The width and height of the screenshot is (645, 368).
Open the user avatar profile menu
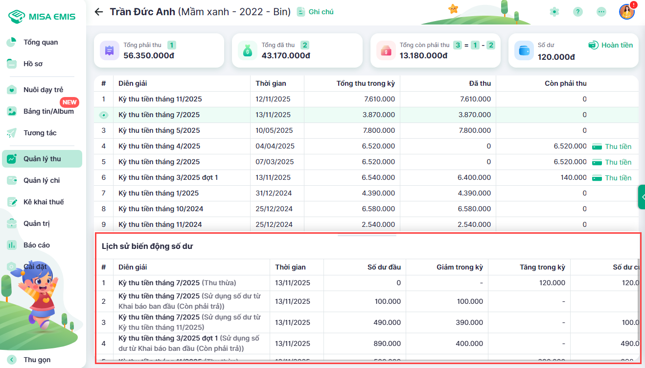pos(626,12)
